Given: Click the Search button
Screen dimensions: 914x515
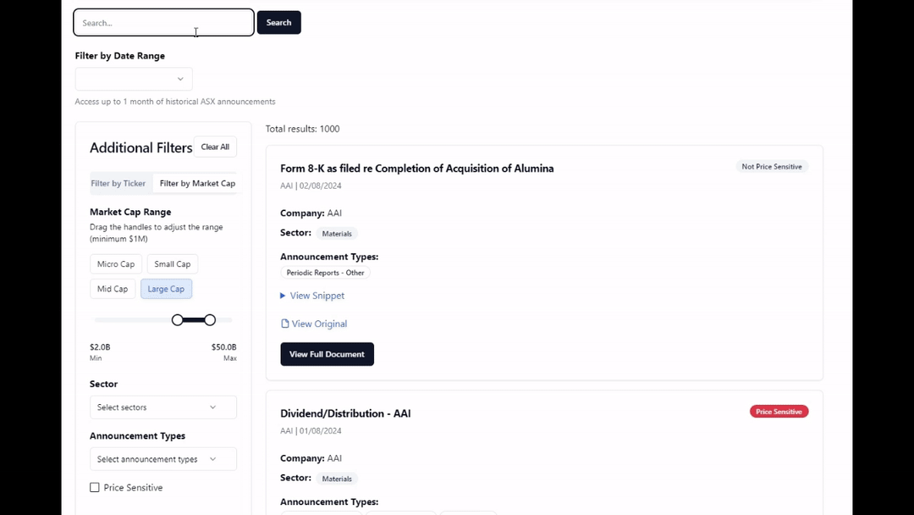Looking at the screenshot, I should click(x=278, y=22).
